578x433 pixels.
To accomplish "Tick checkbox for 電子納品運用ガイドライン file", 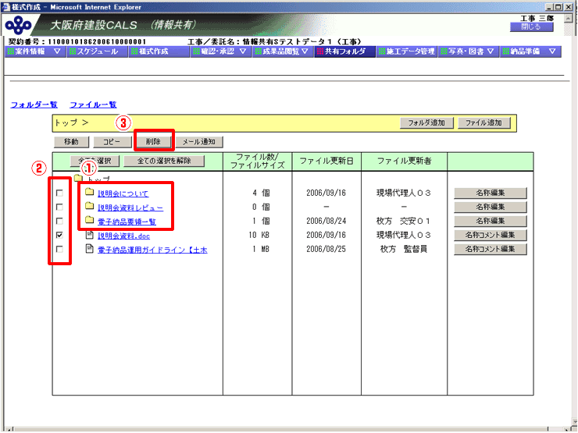I will coord(59,250).
